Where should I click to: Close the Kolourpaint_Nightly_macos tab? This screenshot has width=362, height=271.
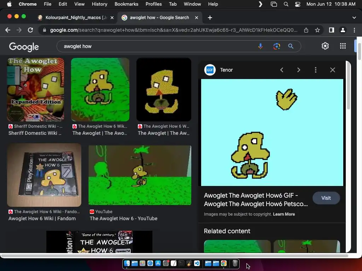[112, 18]
